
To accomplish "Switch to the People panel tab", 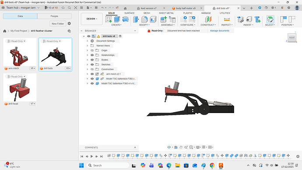I will pyautogui.click(x=54, y=16).
